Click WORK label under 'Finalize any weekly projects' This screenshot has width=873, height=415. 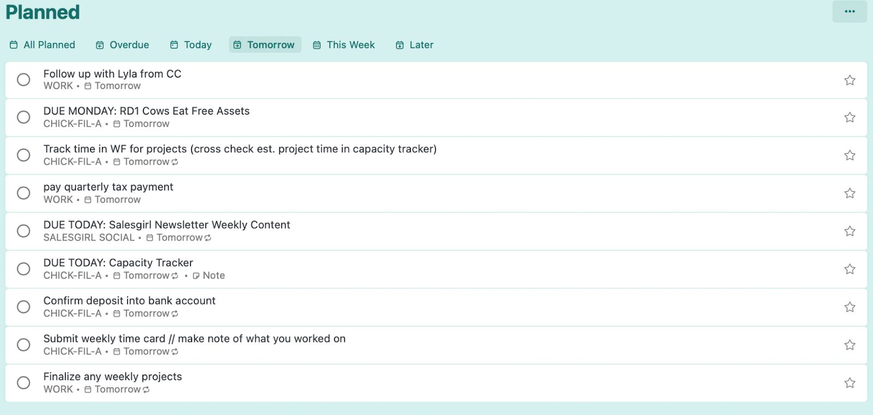point(58,390)
